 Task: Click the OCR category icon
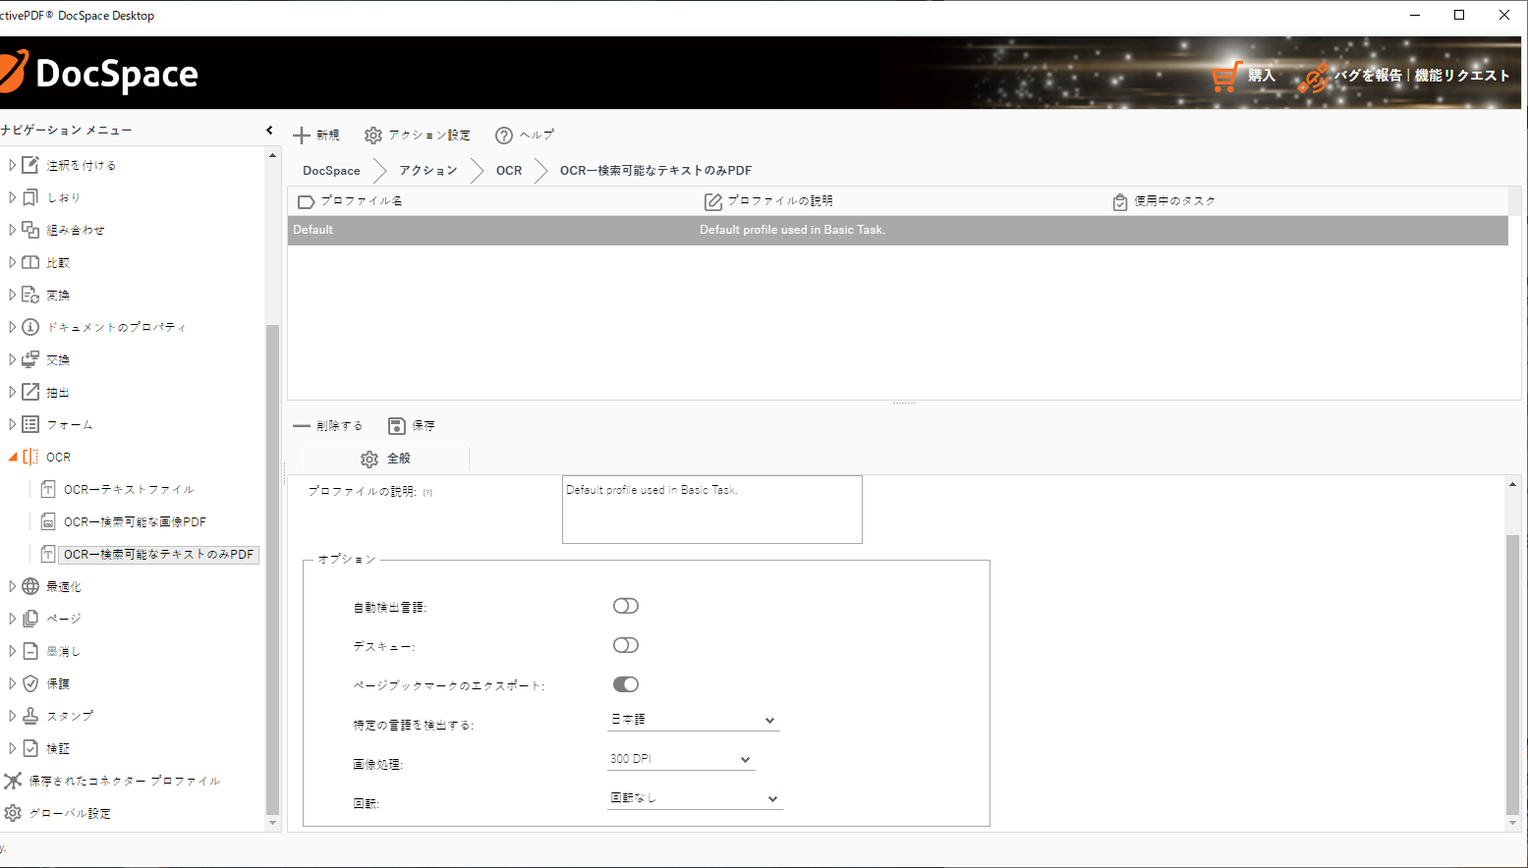point(30,457)
